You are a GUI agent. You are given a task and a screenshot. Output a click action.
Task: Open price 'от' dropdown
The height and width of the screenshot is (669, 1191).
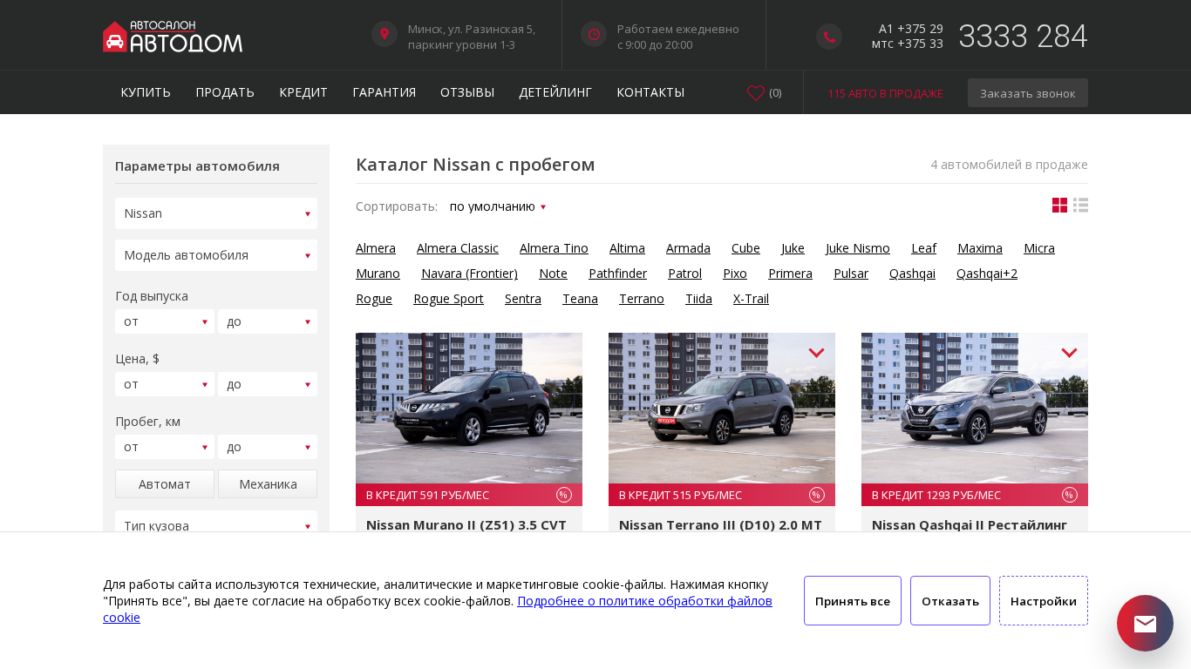click(x=165, y=384)
